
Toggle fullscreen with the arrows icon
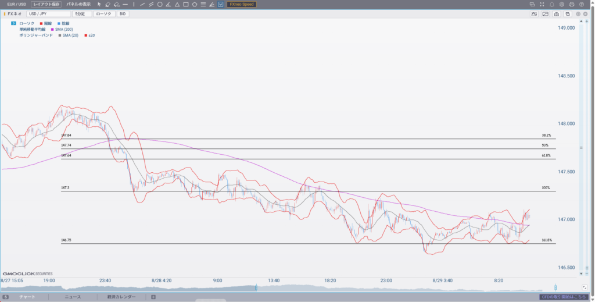[x=542, y=5]
